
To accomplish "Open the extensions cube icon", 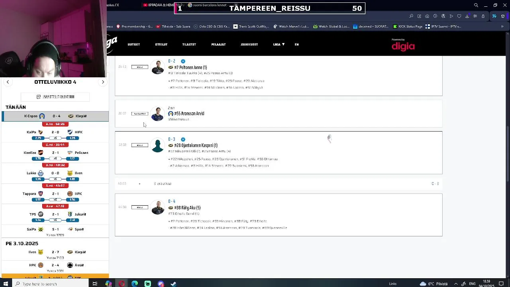I will click(x=503, y=16).
